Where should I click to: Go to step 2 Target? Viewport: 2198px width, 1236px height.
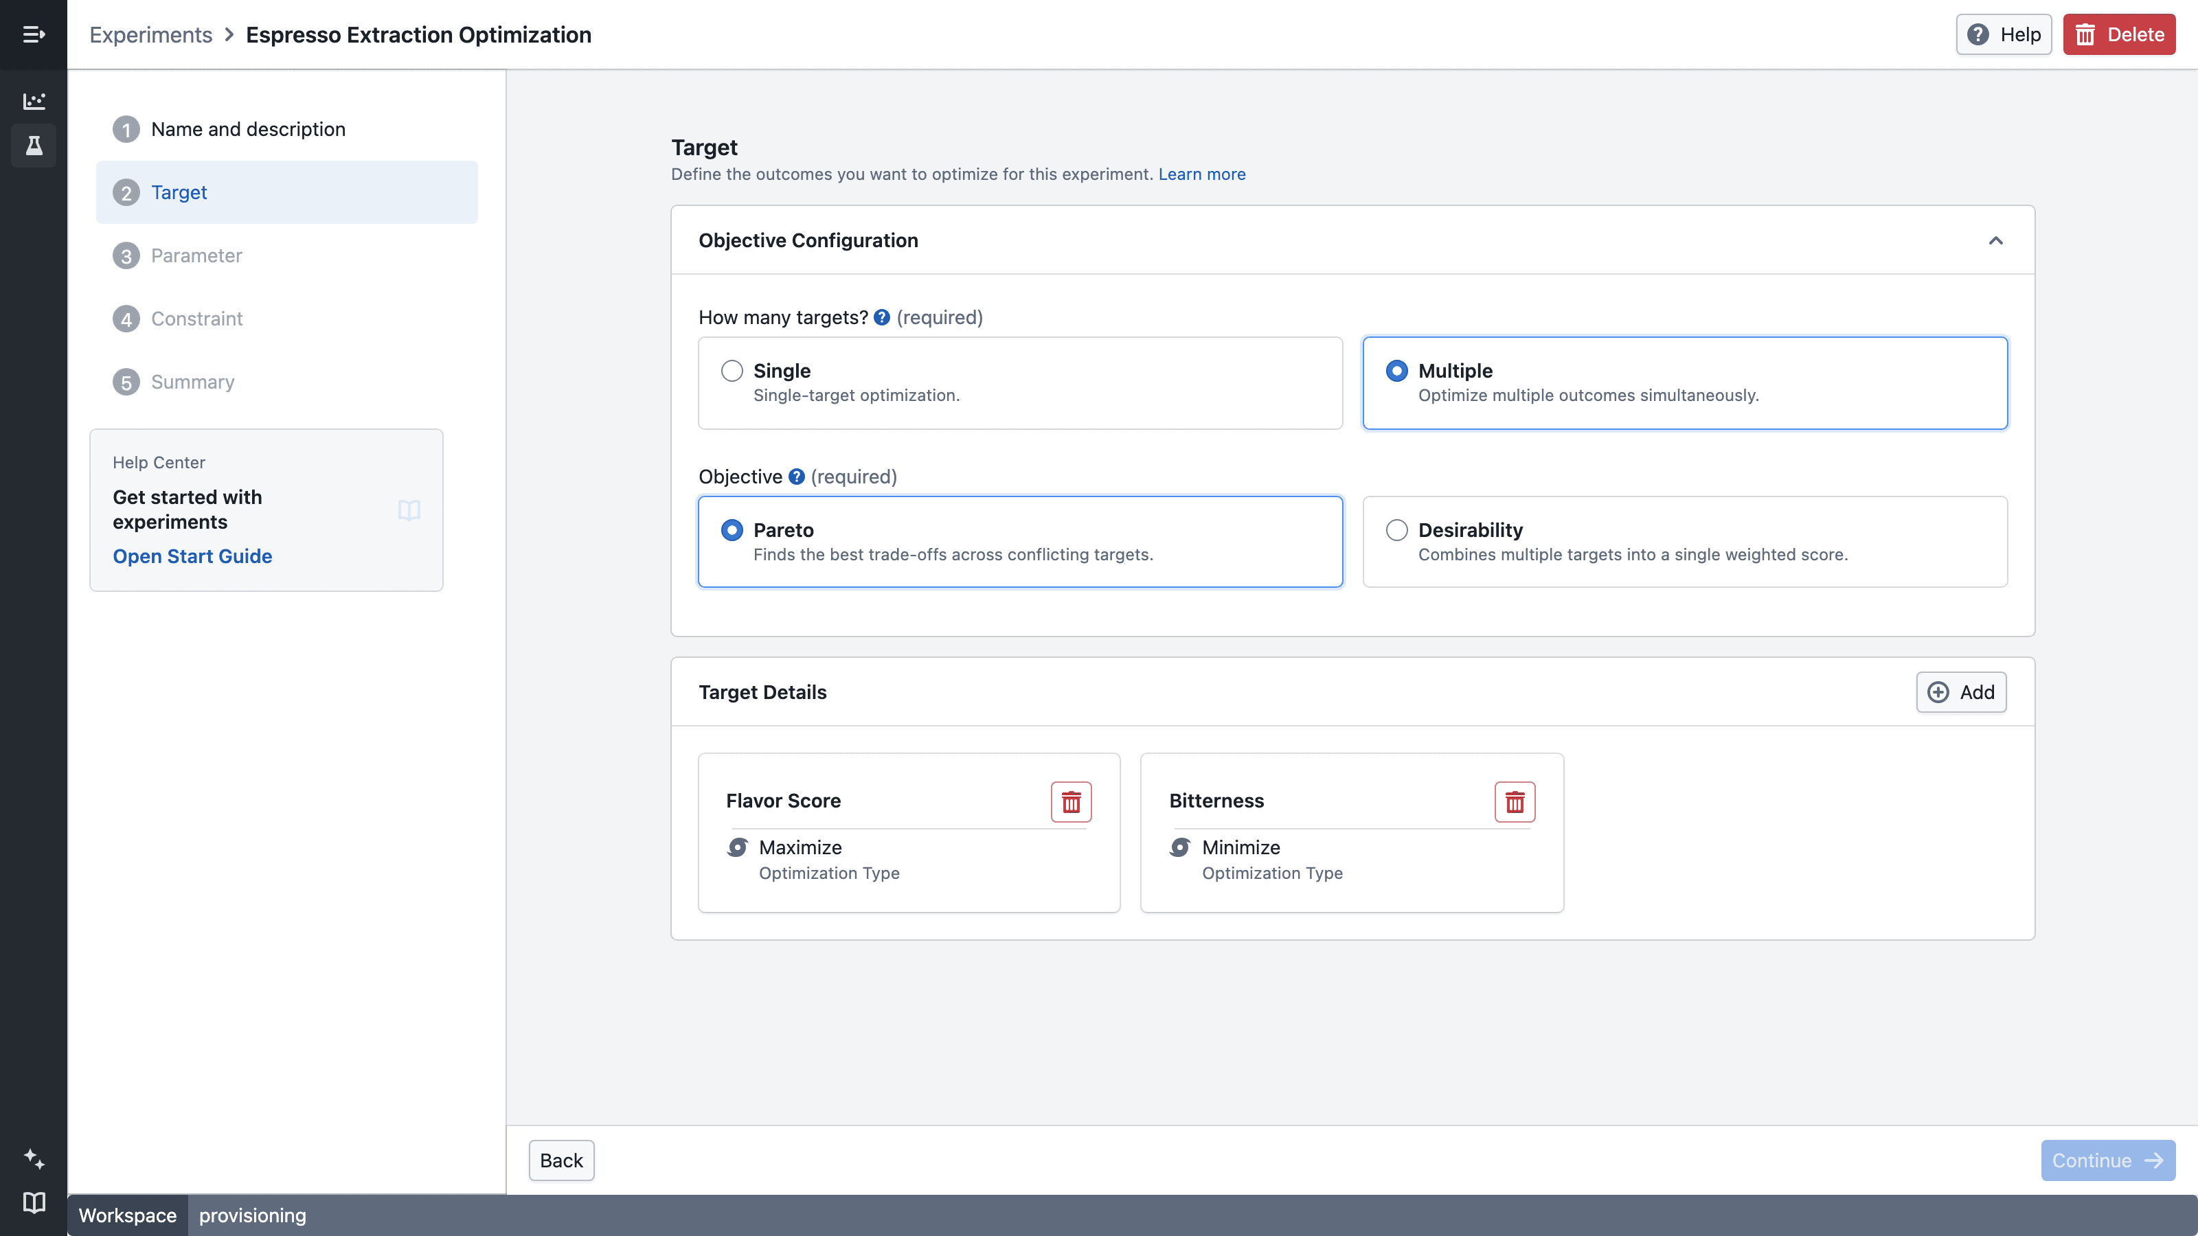tap(286, 192)
